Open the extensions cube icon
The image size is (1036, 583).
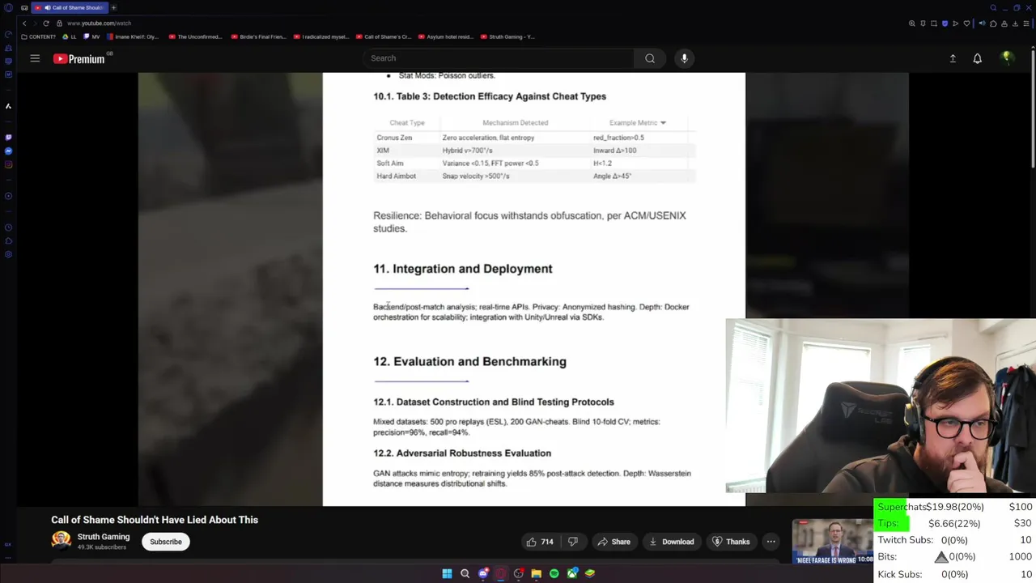(x=993, y=23)
